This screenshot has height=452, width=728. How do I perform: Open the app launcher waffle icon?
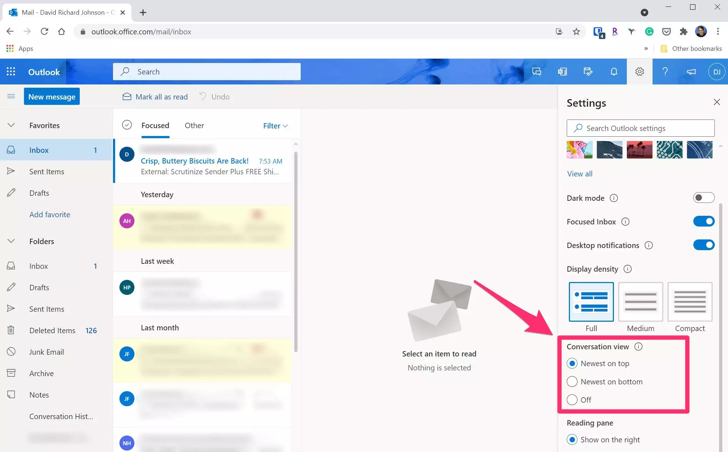pos(11,72)
